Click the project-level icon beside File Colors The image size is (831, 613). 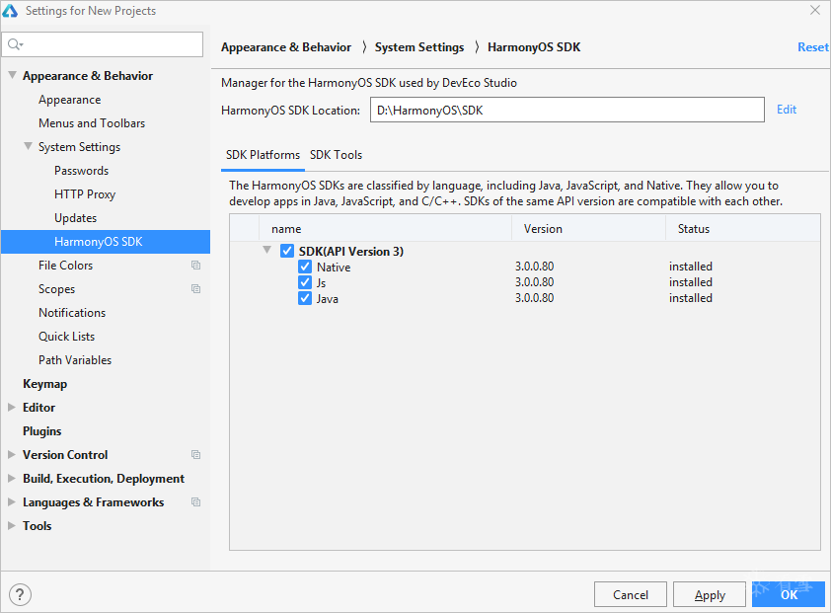196,266
